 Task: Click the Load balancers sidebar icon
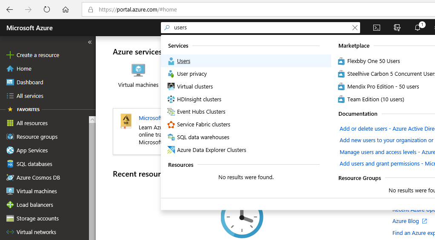click(x=10, y=205)
